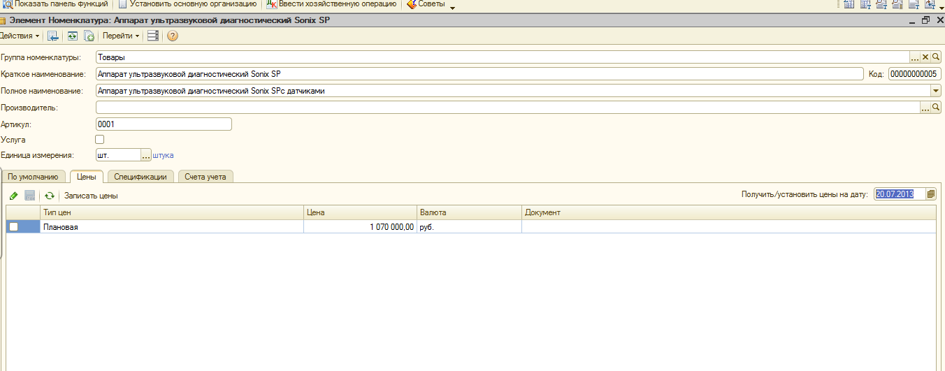Click the green pencil edit icon

coord(14,196)
